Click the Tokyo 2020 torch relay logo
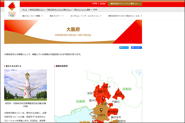This screenshot has width=185, height=123. 11,10
